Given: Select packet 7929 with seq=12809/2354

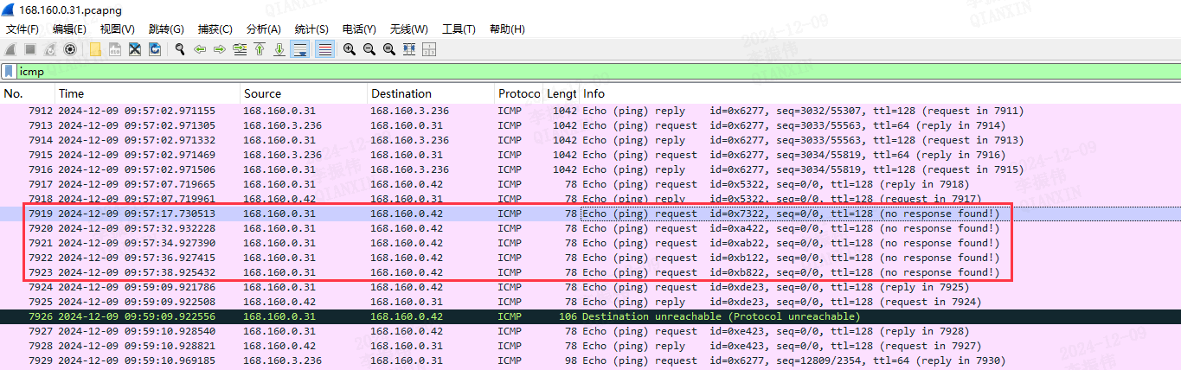Looking at the screenshot, I should [590, 360].
